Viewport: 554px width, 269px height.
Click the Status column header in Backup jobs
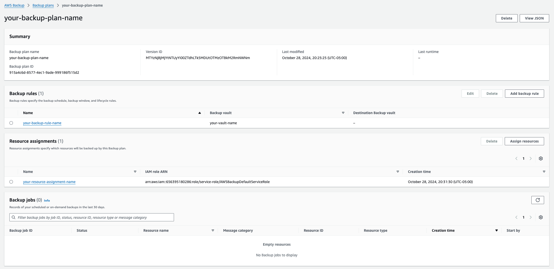pyautogui.click(x=82, y=230)
